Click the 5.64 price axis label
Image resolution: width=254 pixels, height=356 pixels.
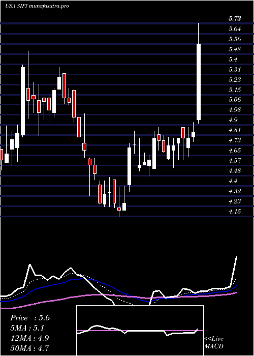pyautogui.click(x=235, y=29)
